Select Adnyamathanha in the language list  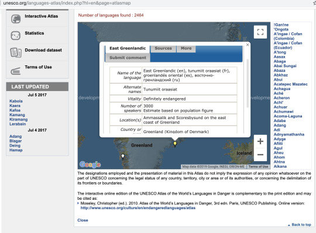289,134
